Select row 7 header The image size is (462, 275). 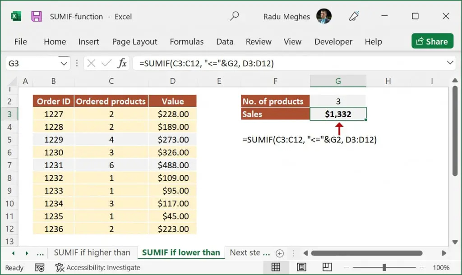(x=9, y=165)
